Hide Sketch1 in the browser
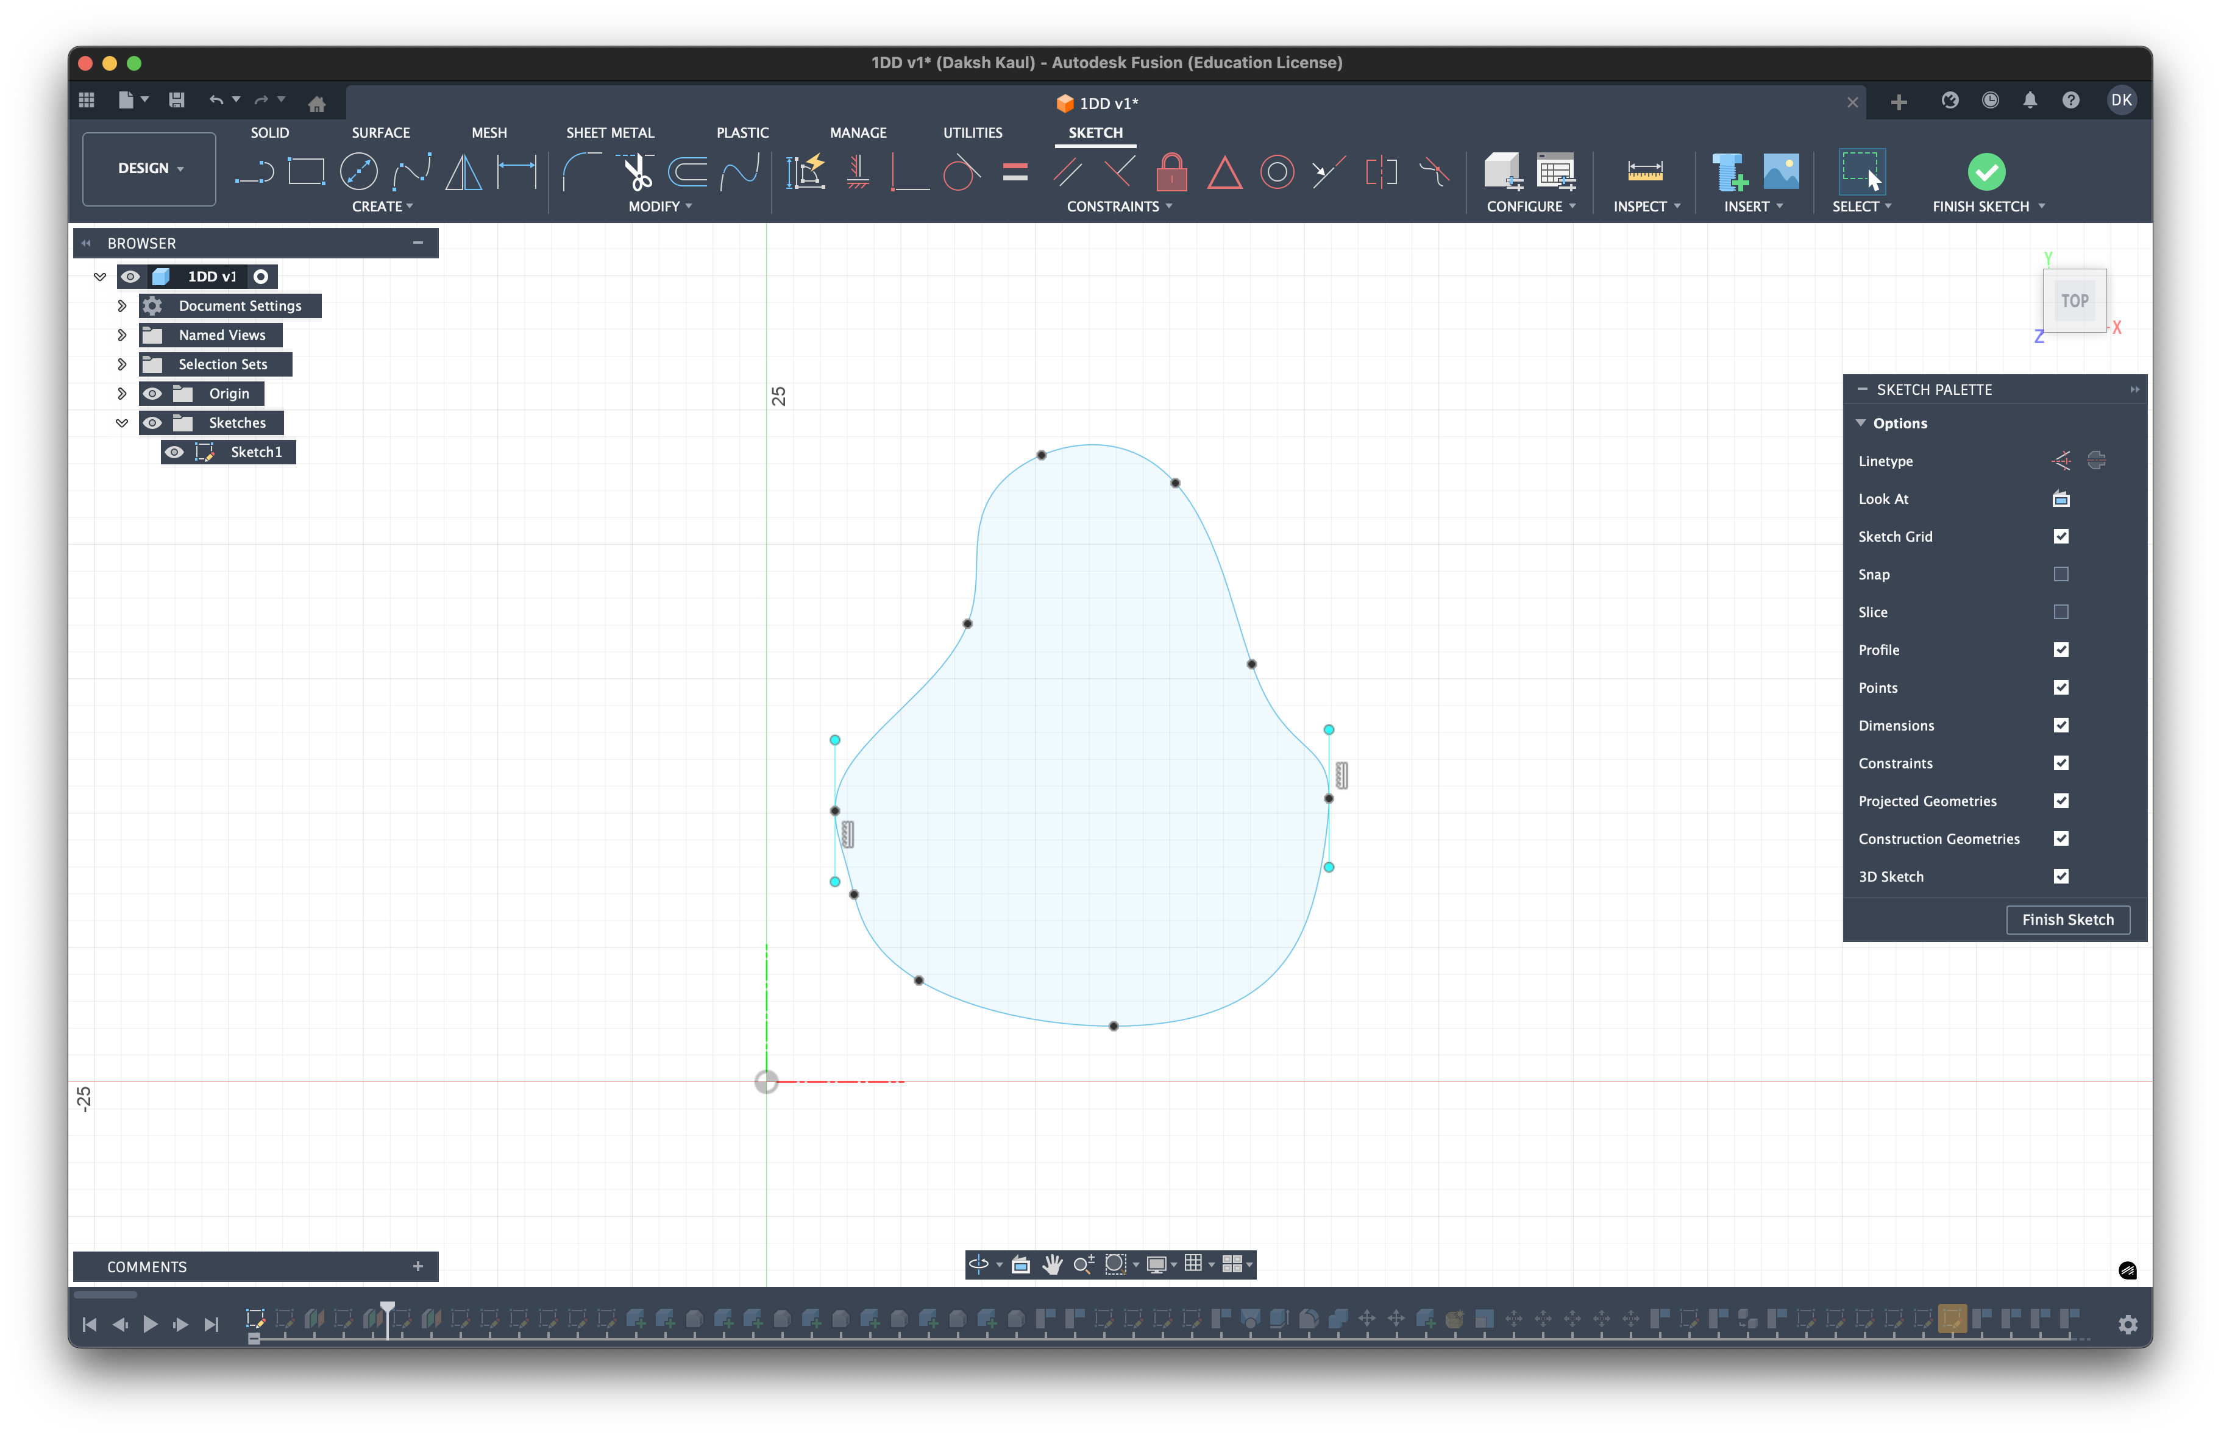2221x1438 pixels. (174, 452)
